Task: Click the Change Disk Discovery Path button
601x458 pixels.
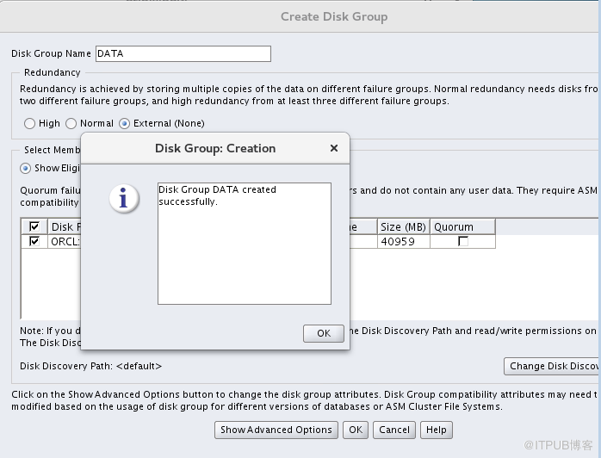Action: [552, 366]
